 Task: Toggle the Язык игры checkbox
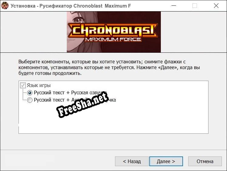coord(23,85)
